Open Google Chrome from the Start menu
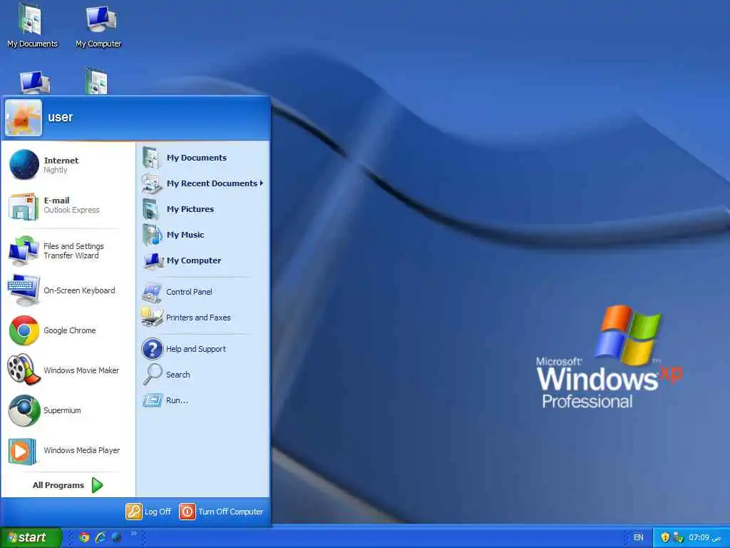The height and width of the screenshot is (548, 730). pos(68,330)
